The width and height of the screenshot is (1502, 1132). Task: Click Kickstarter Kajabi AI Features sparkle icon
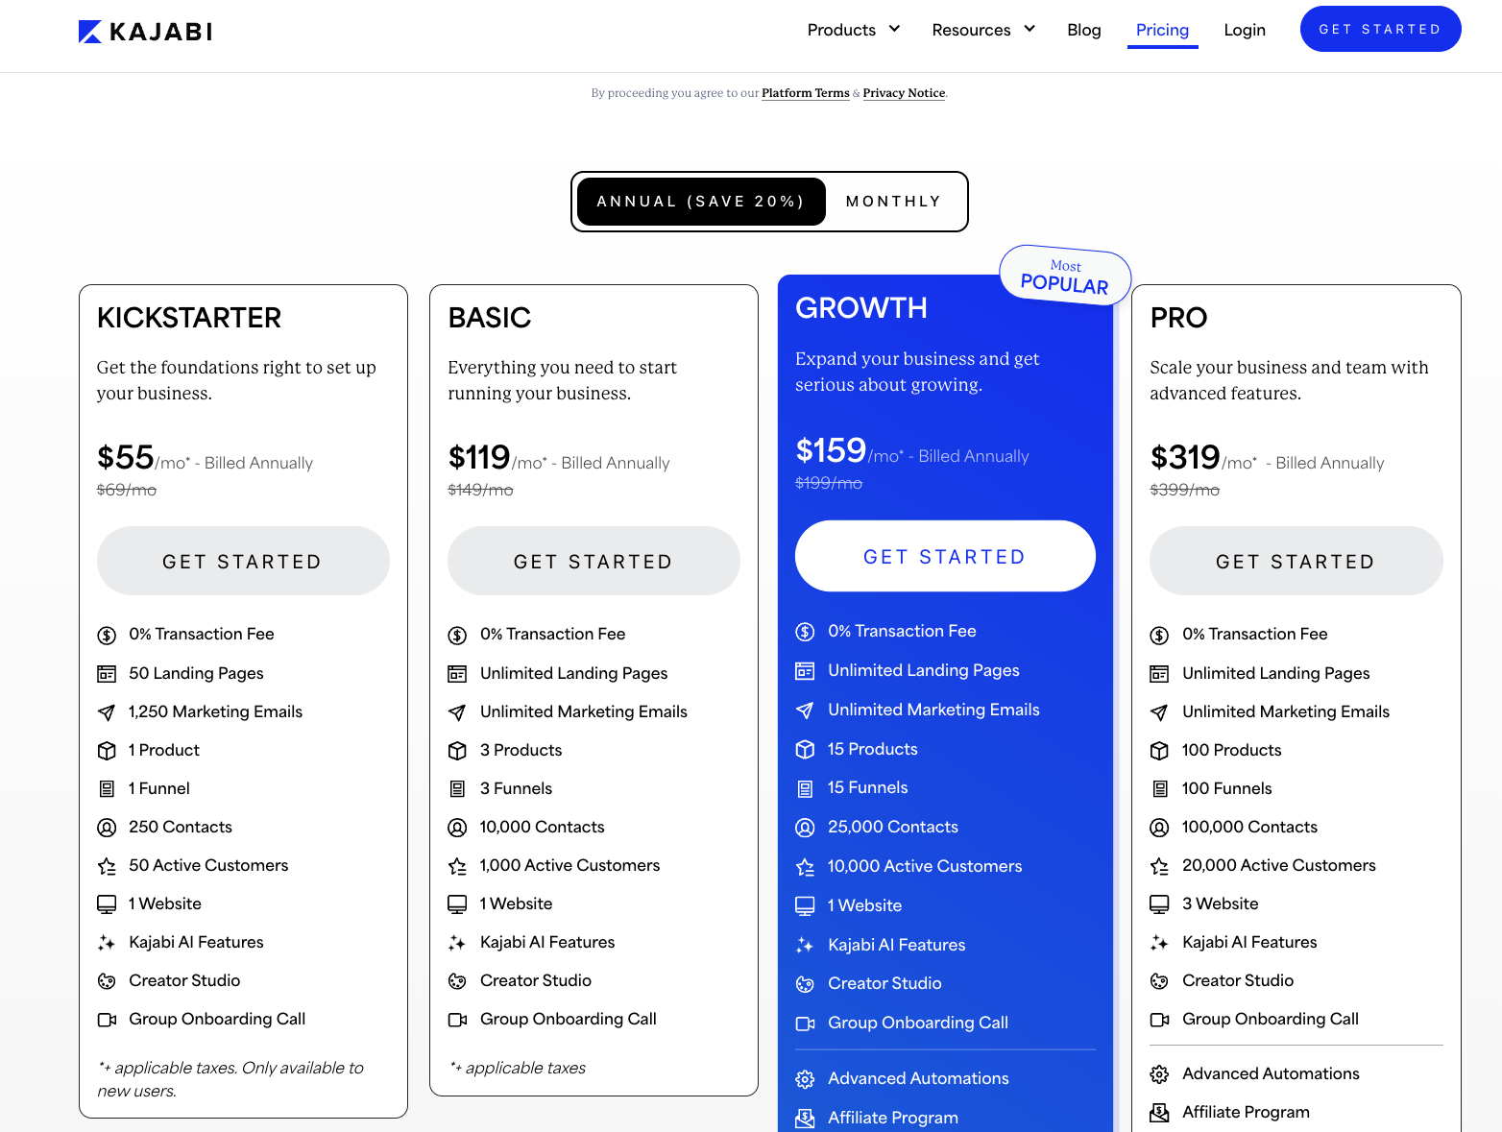(107, 943)
